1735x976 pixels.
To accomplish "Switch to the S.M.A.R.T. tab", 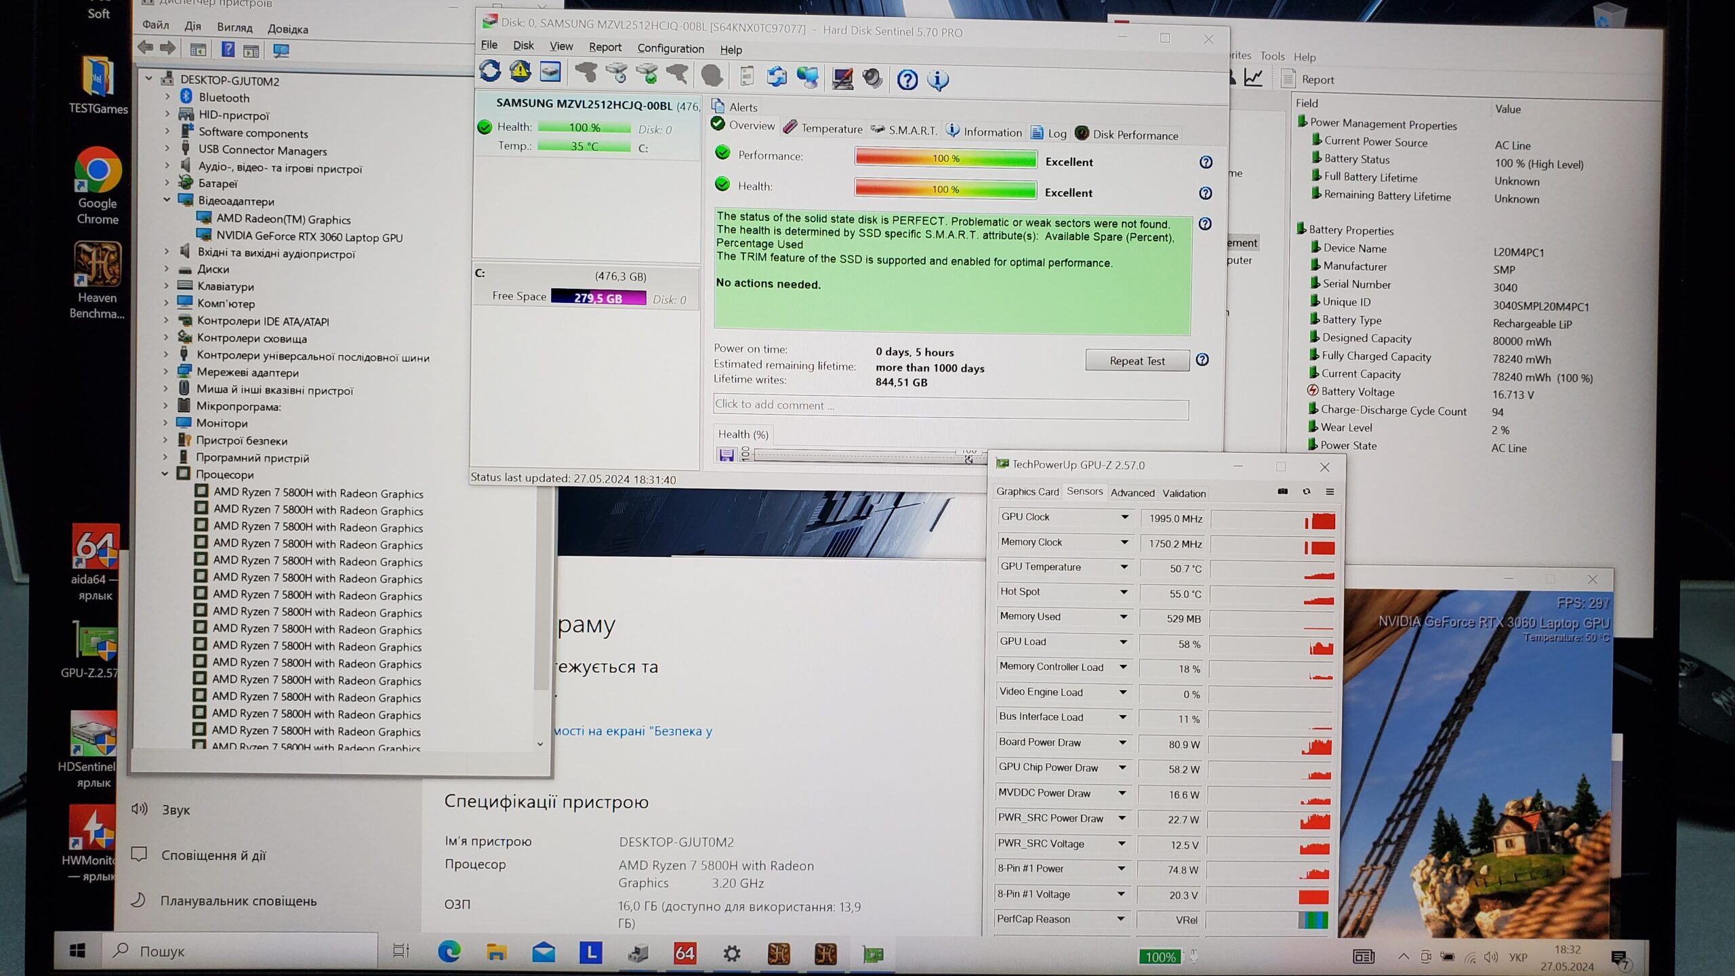I will (905, 130).
